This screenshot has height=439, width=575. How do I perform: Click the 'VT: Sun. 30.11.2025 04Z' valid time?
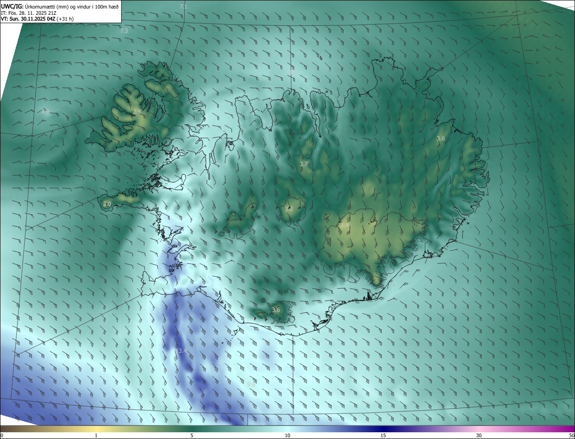[28, 19]
